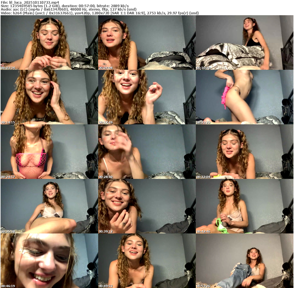294x288 pixels.
Task: Select the frame stamped 00:17:49
Action: coord(147,97)
